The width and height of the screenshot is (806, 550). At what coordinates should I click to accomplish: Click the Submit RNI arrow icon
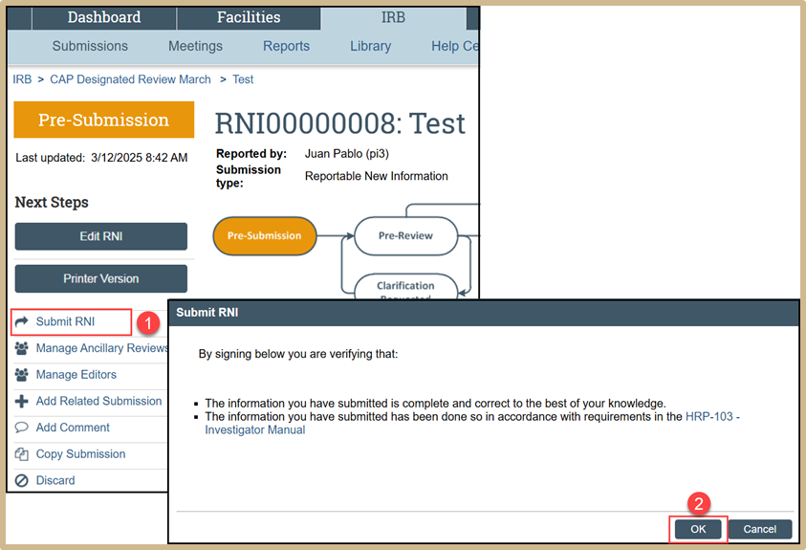pyautogui.click(x=22, y=321)
